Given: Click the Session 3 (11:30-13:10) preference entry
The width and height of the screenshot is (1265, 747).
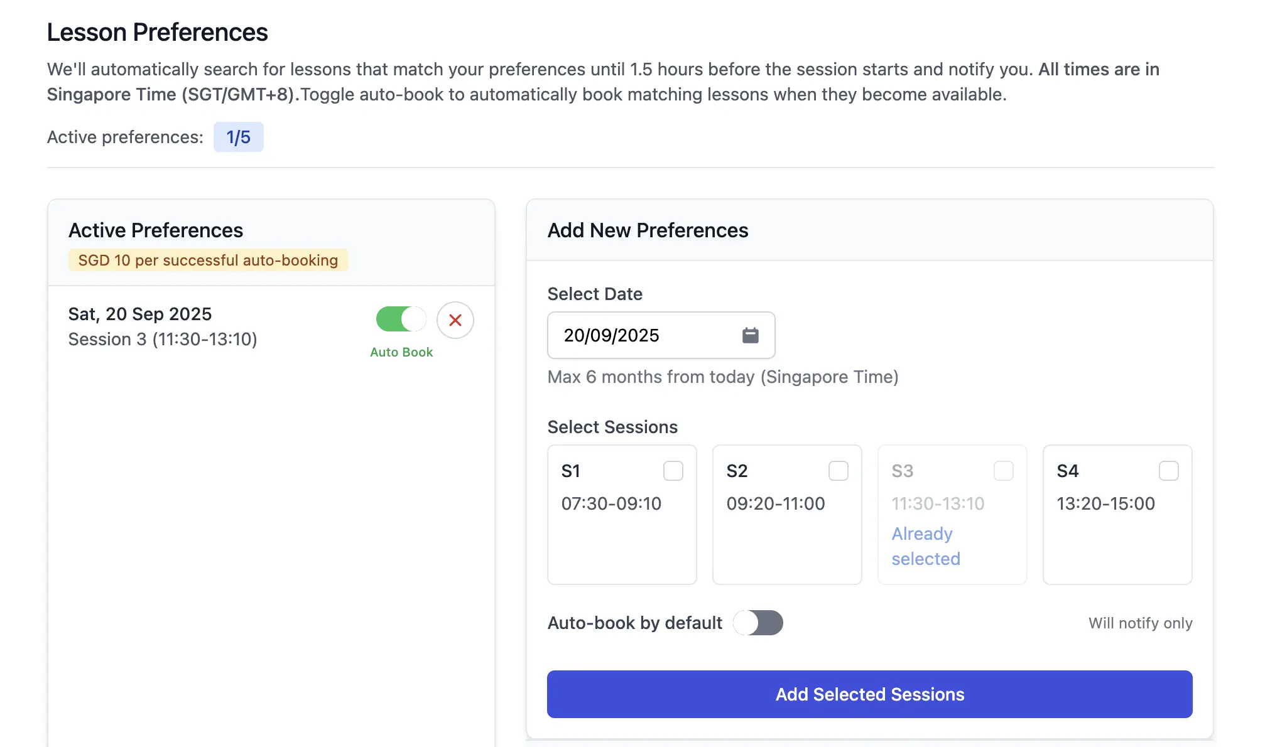Looking at the screenshot, I should (x=163, y=339).
